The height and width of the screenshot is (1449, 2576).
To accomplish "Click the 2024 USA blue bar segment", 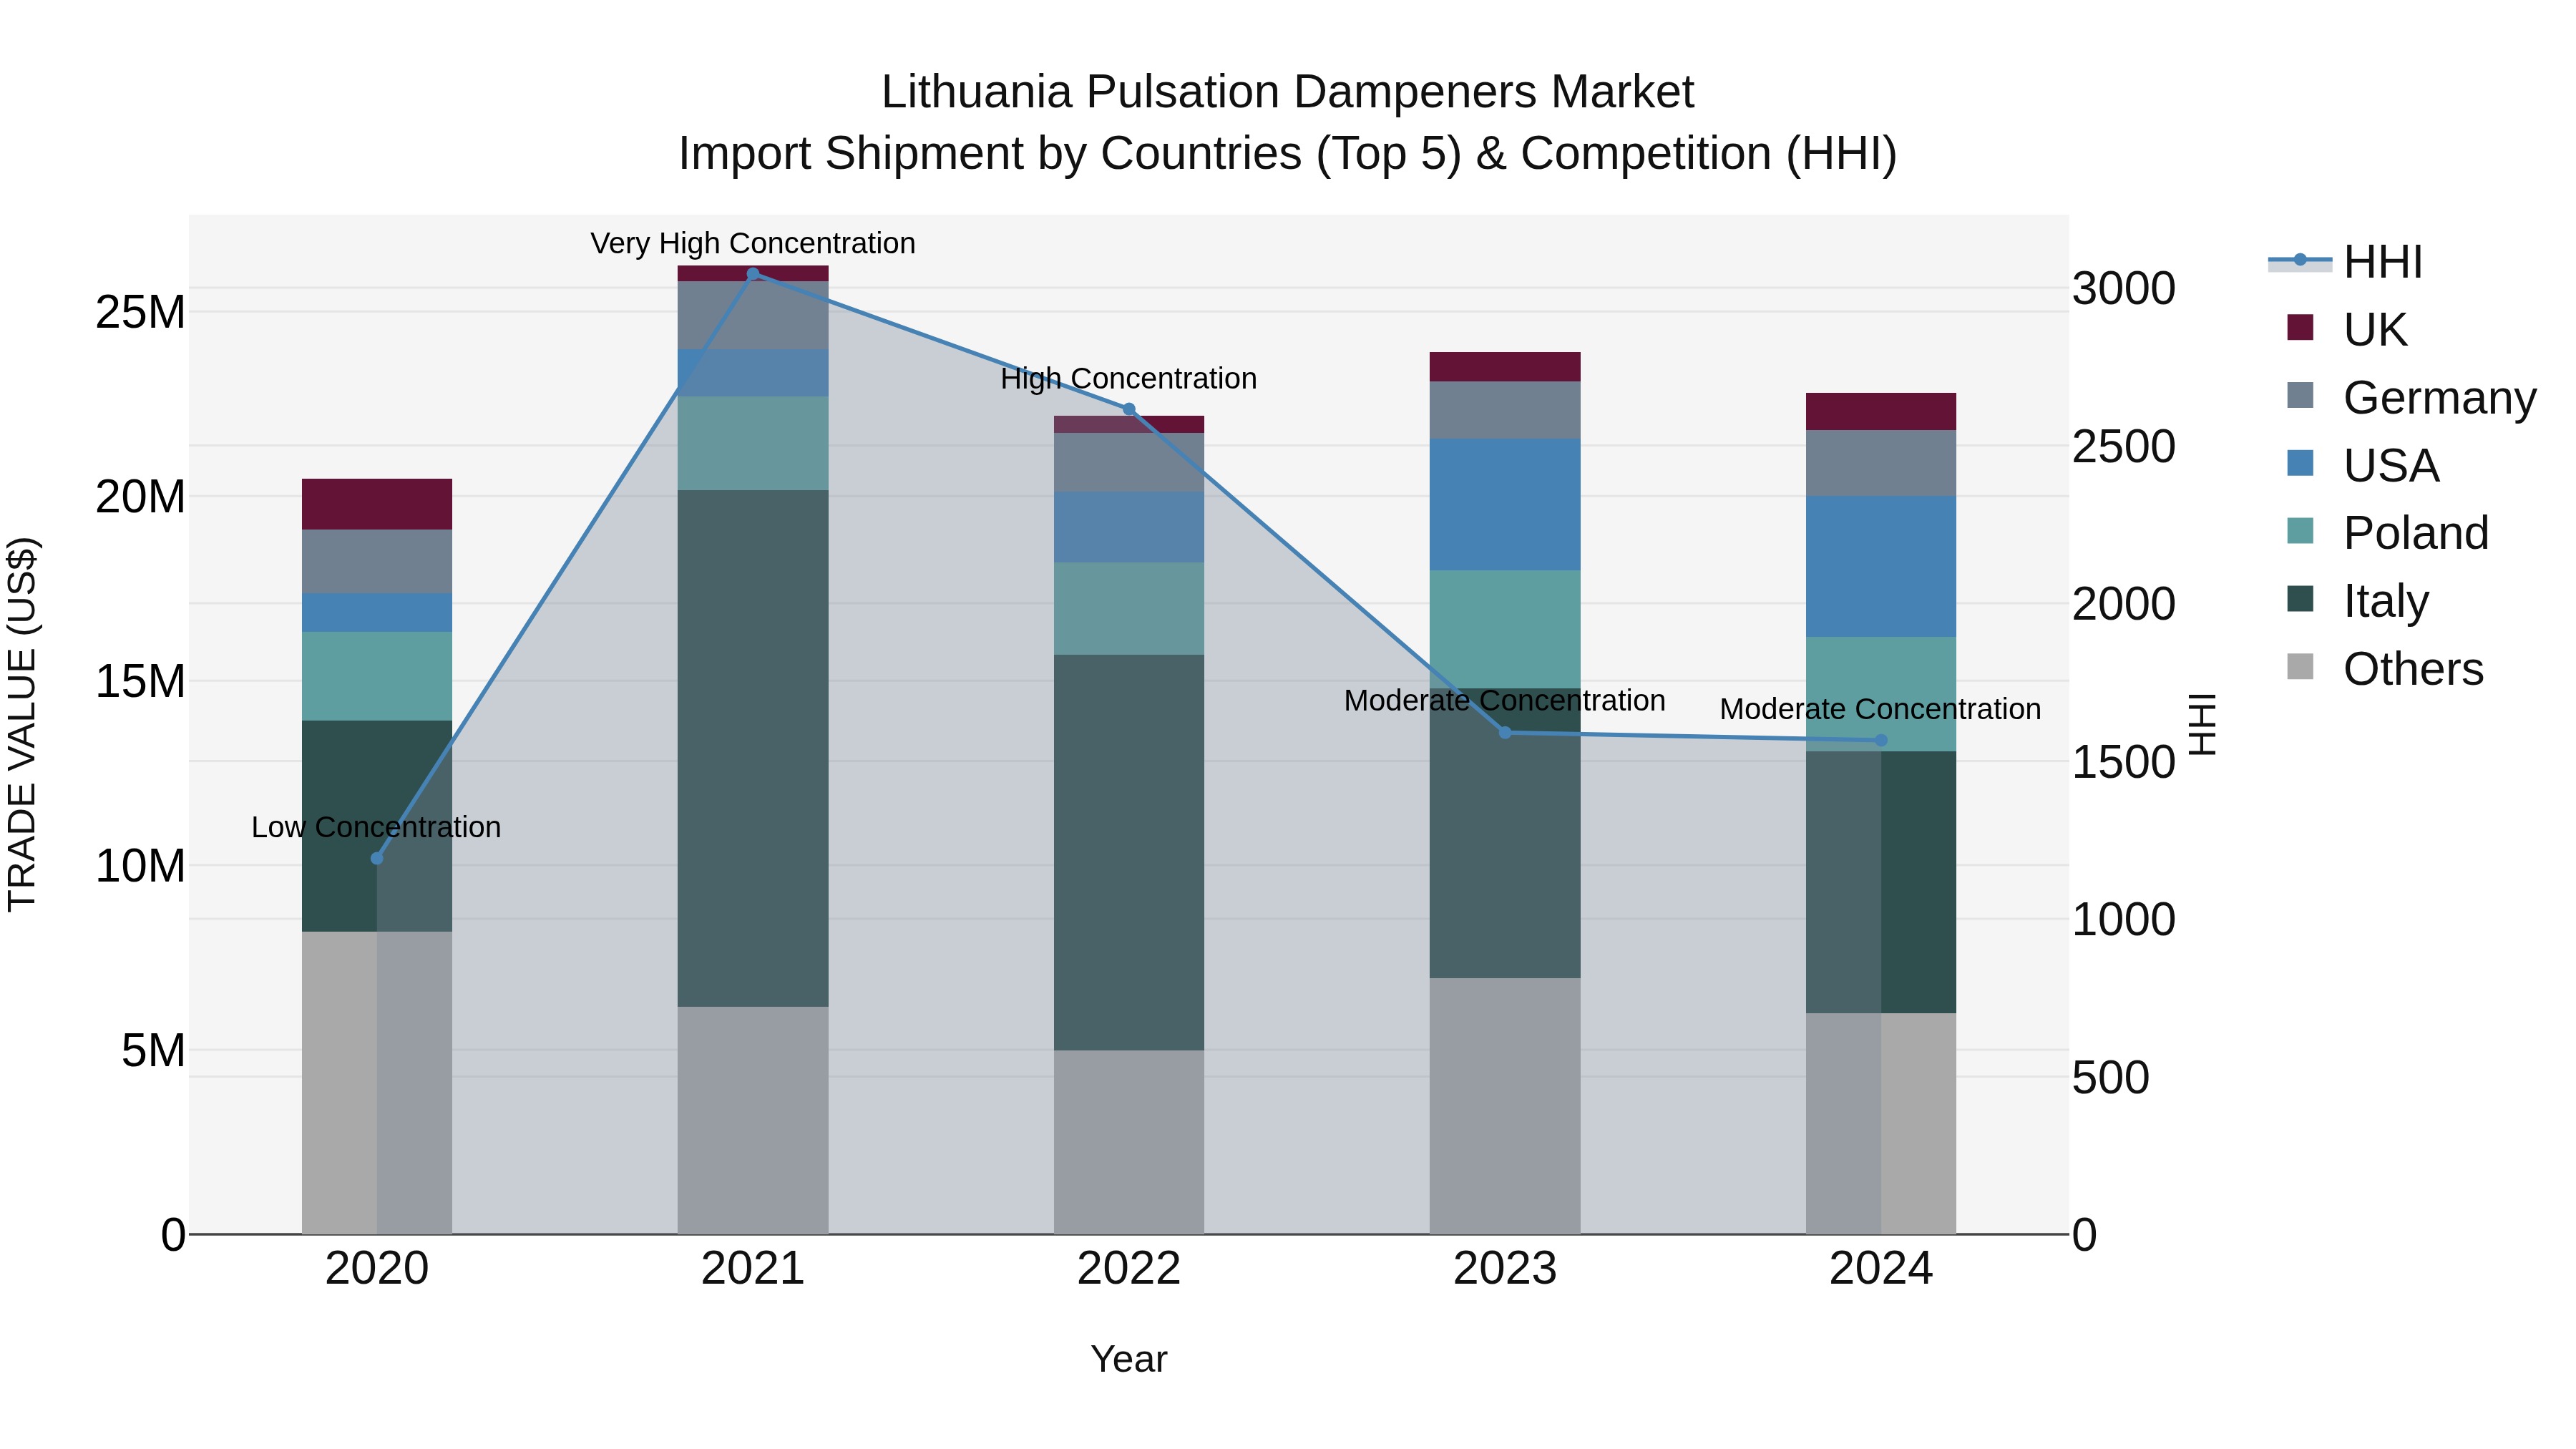I will [x=1881, y=566].
